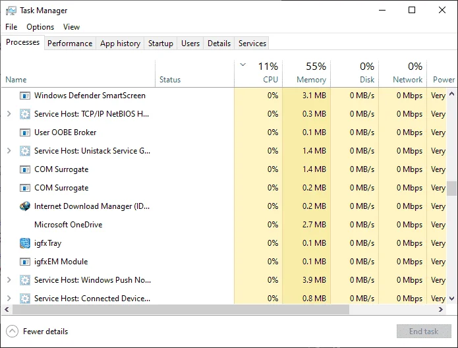
Task: Click the Internet Download Manager globe icon
Action: click(25, 206)
